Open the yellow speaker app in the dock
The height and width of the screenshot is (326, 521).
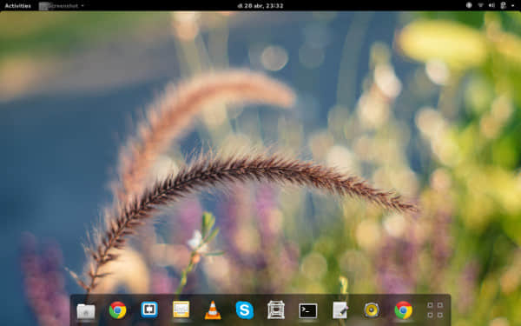click(372, 310)
